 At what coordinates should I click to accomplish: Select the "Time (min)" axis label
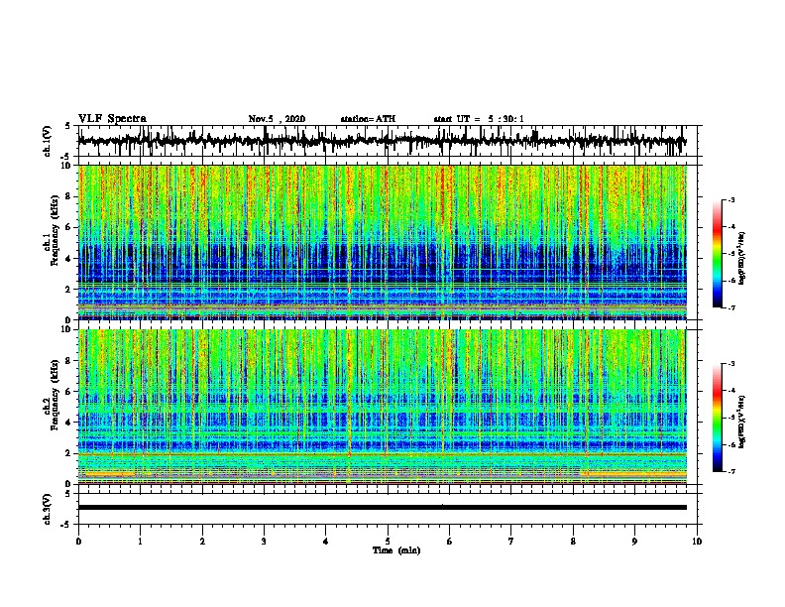[x=396, y=550]
